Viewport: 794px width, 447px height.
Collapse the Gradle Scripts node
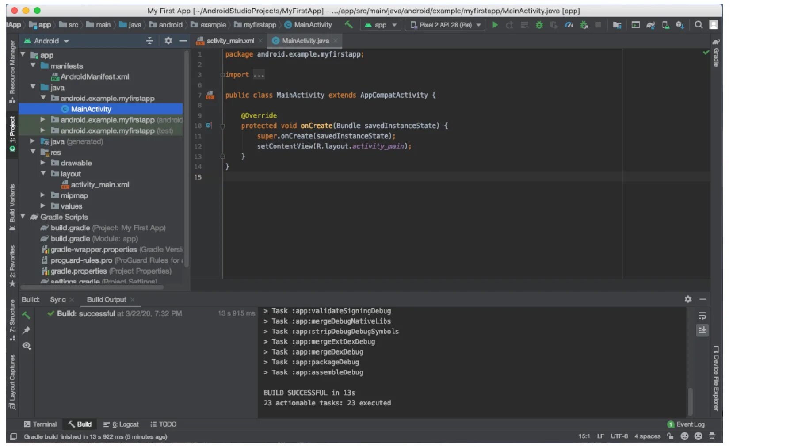pos(23,216)
